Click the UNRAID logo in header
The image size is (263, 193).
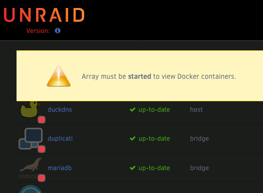[44, 15]
